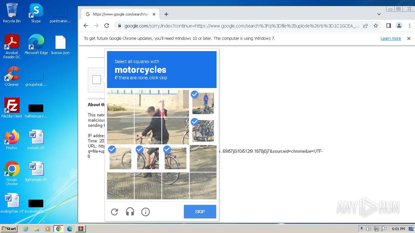Image resolution: width=415 pixels, height=233 pixels.
Task: Open CCleaner desktop shortcut
Action: [x=12, y=76]
